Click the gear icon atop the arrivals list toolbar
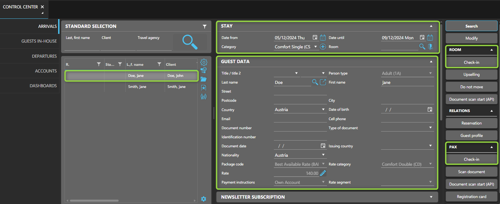Screen dimensions: 500x204 204,62
